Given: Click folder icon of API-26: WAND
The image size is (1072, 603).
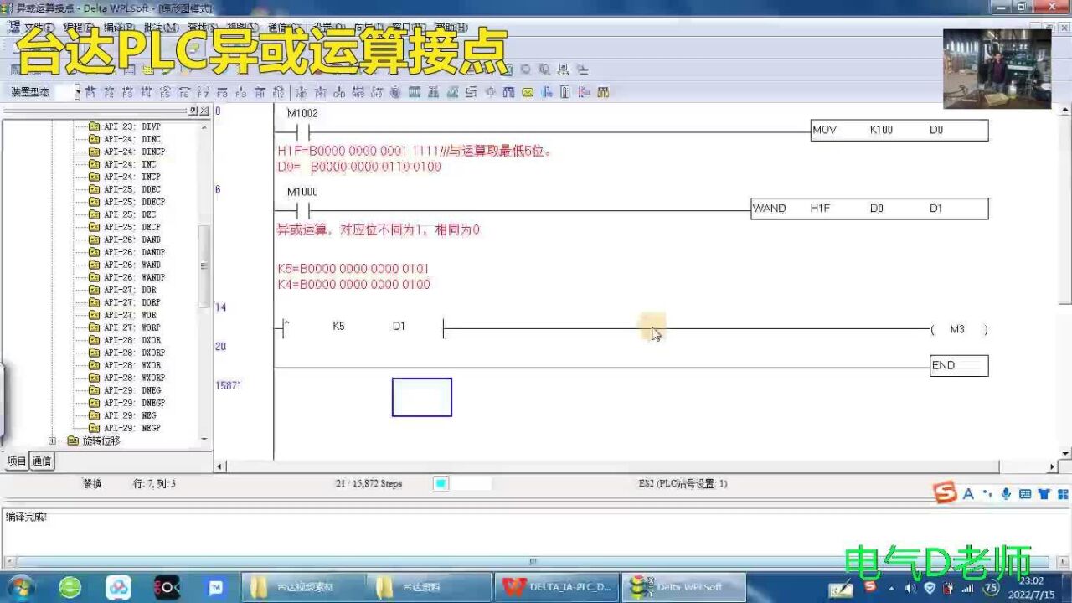Looking at the screenshot, I should click(94, 265).
